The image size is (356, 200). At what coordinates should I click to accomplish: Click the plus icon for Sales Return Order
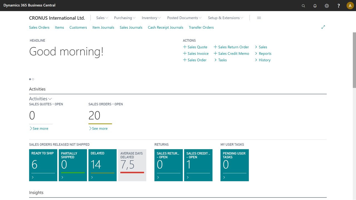[x=215, y=47]
